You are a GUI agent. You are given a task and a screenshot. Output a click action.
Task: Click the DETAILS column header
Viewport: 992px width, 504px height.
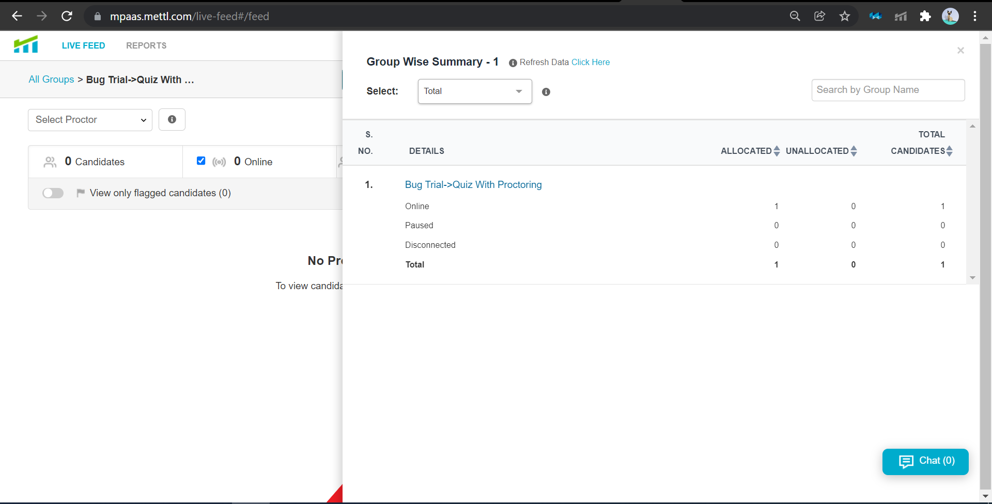pos(427,151)
